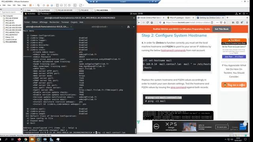Open the VMware Edit menu
This screenshot has width=253, height=142.
pyautogui.click(x=4, y=5)
